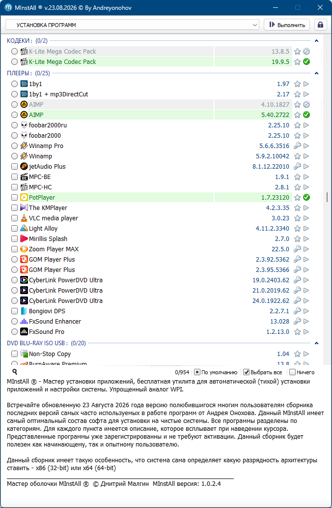Click the play arrow for The KMPlayer
This screenshot has height=508, width=332.
tap(306, 208)
